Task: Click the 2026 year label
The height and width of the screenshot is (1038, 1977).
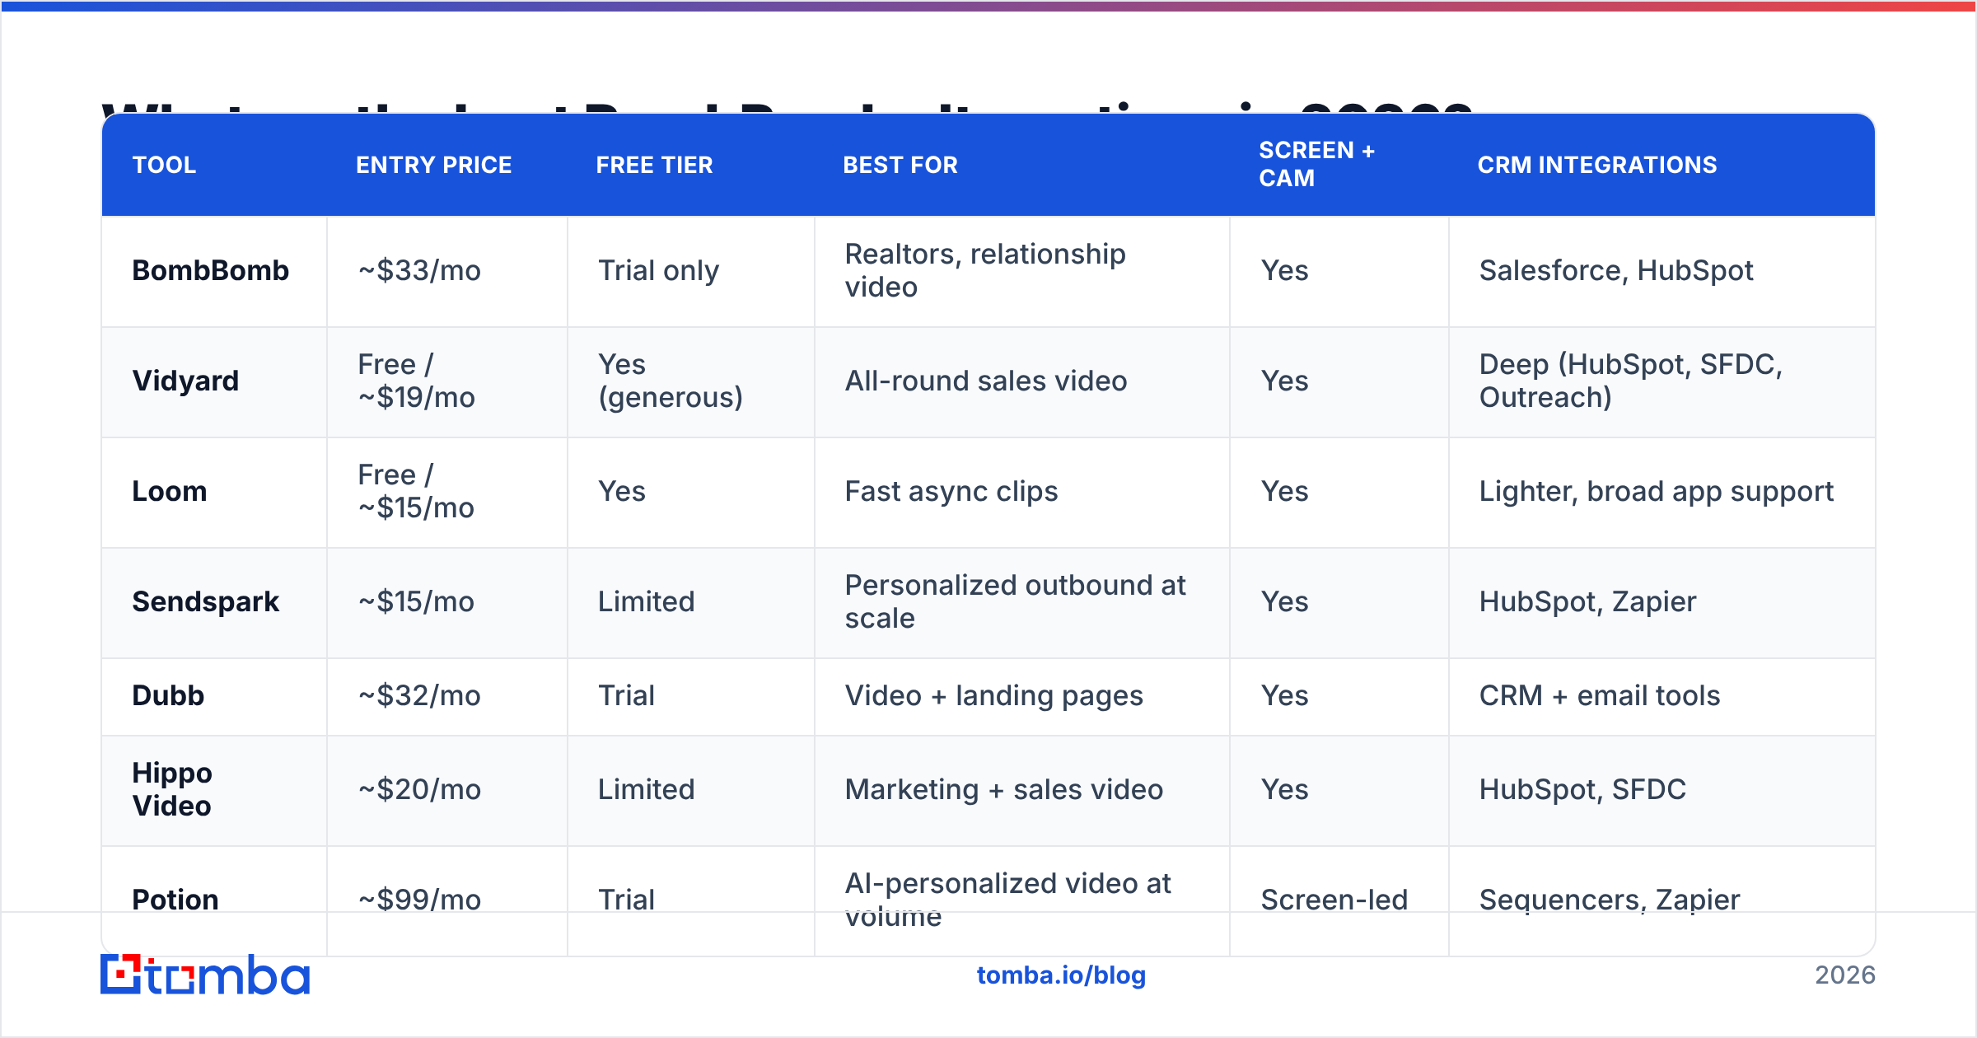Action: point(1845,975)
